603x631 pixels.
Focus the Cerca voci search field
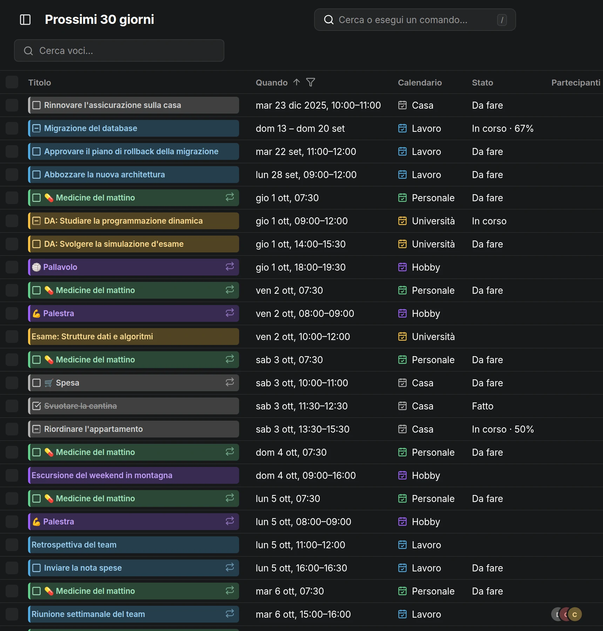119,50
